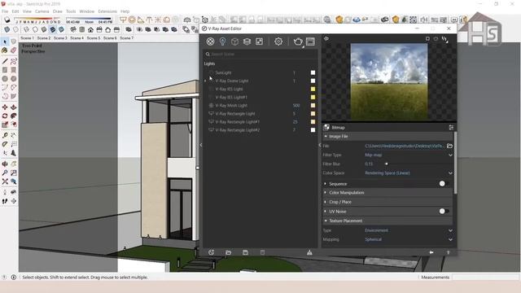Click V-Ray IES Light yellow swatch

point(313,89)
